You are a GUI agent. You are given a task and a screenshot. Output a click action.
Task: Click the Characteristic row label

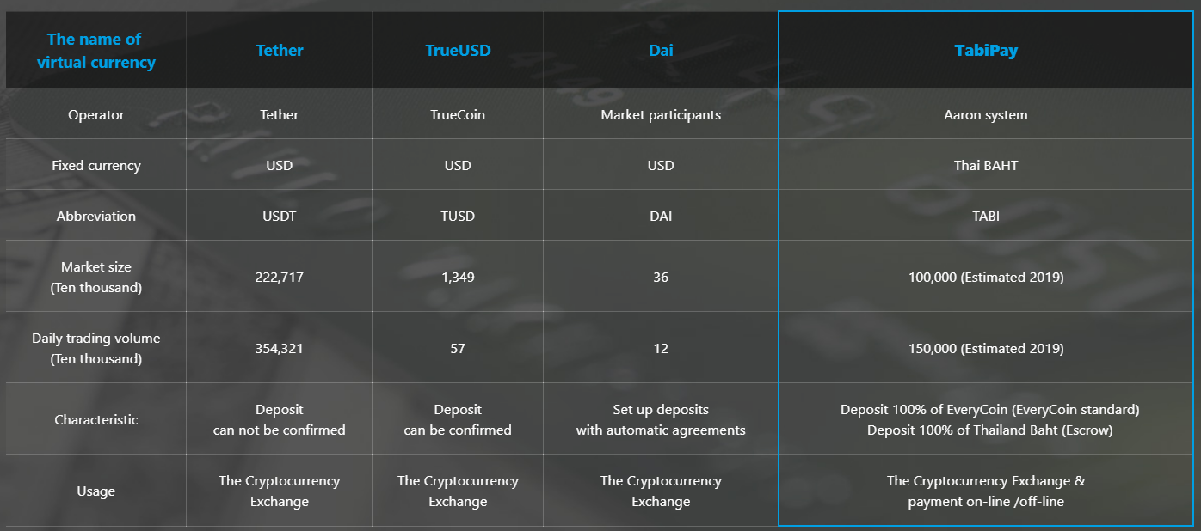[96, 419]
